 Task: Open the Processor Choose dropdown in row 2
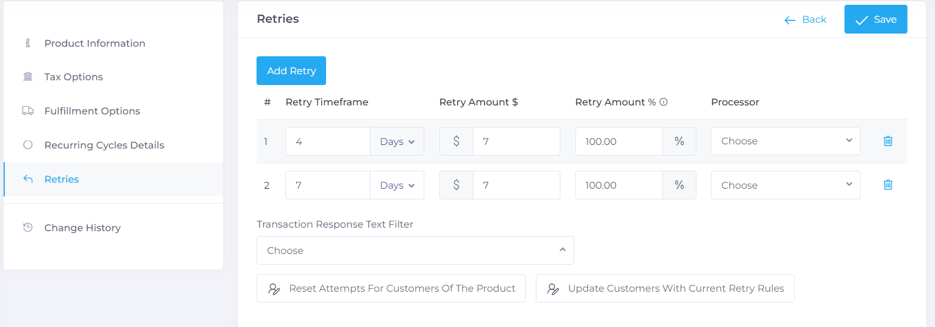pyautogui.click(x=786, y=185)
